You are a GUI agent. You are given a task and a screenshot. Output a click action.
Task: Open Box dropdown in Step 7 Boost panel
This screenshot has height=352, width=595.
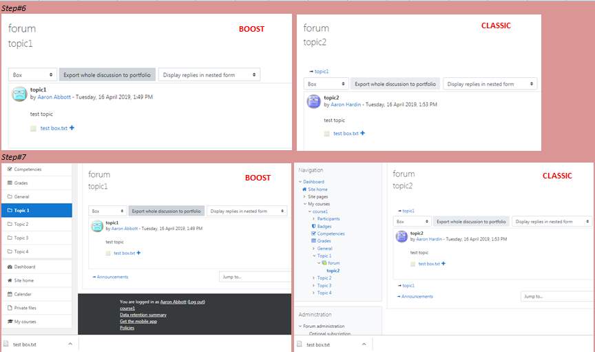click(107, 211)
